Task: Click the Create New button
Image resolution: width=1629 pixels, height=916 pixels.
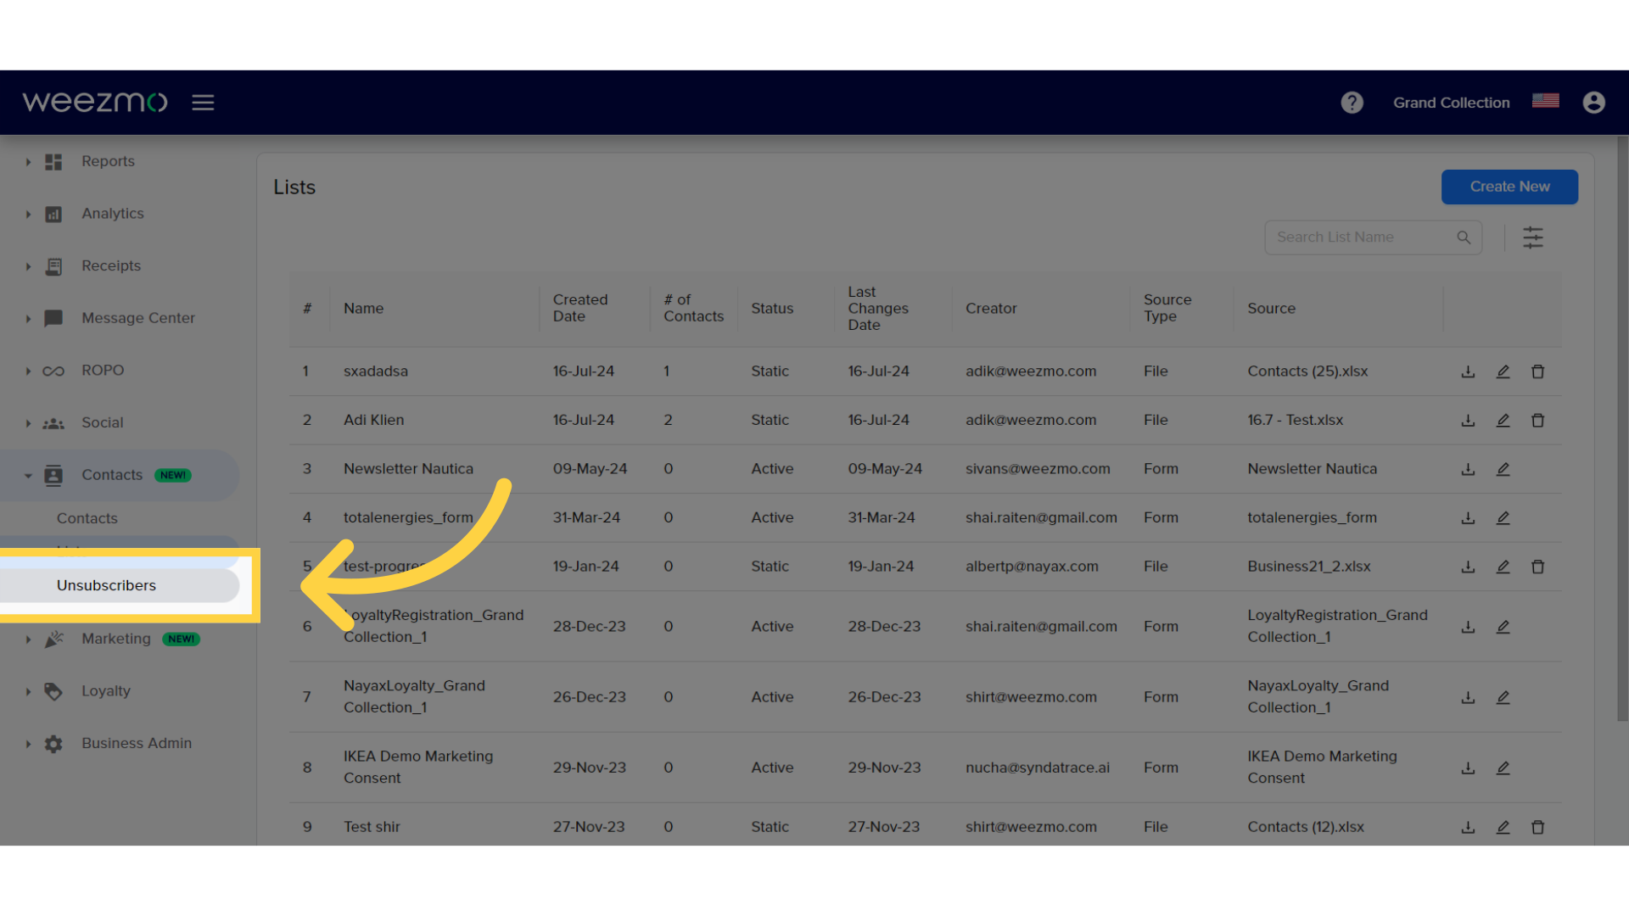Action: [1509, 187]
